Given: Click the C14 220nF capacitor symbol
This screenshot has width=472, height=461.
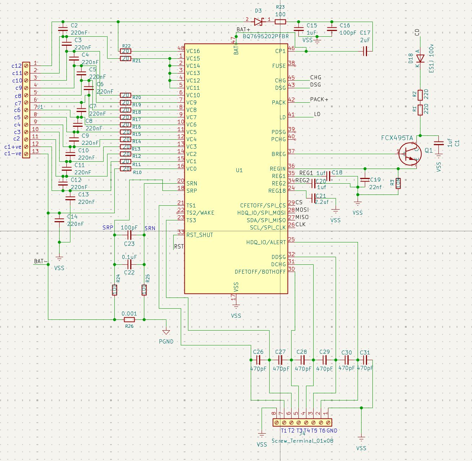Looking at the screenshot, I should tap(59, 220).
